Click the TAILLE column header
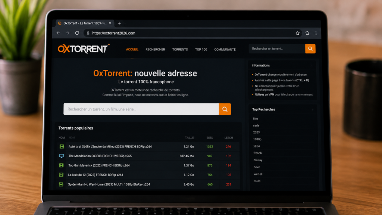382x215 pixels. (189, 138)
